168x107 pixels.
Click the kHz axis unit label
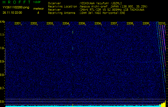[2, 22]
